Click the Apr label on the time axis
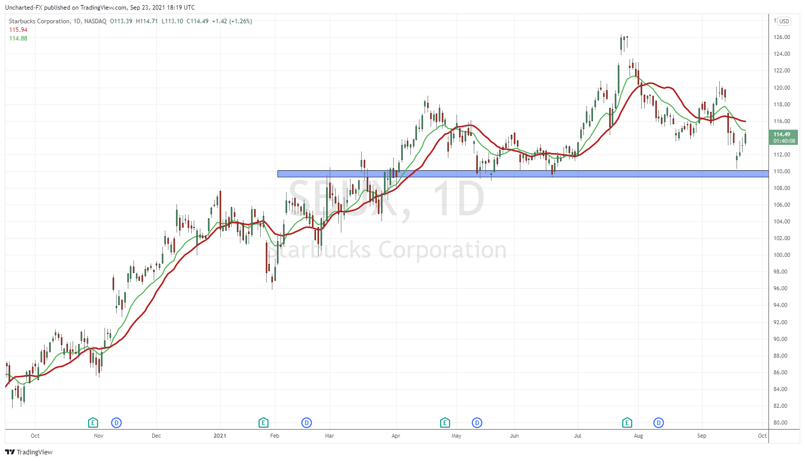Viewport: 805px width, 461px height. [x=396, y=436]
